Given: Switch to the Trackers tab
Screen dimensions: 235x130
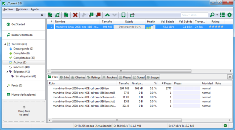Looking at the screenshot, I should click(x=110, y=77).
